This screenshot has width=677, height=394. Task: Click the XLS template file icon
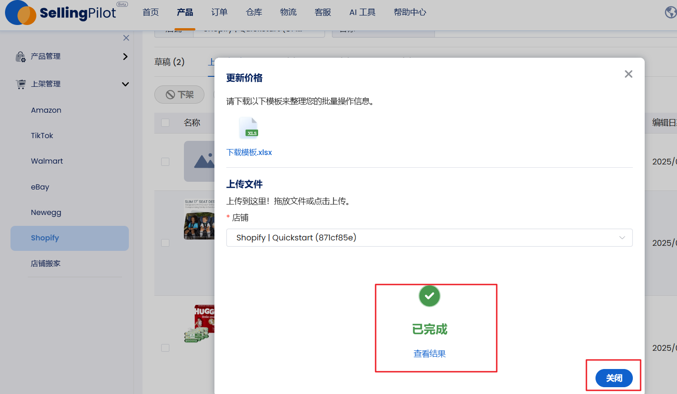pos(249,128)
